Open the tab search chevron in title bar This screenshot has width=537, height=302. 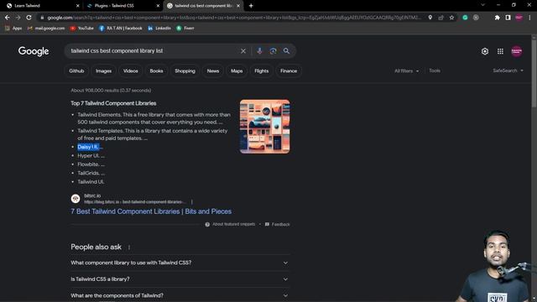pyautogui.click(x=482, y=5)
